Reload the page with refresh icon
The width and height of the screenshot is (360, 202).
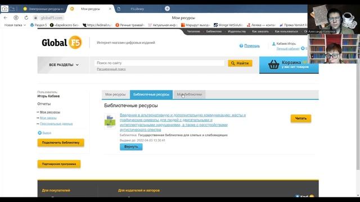pos(26,17)
